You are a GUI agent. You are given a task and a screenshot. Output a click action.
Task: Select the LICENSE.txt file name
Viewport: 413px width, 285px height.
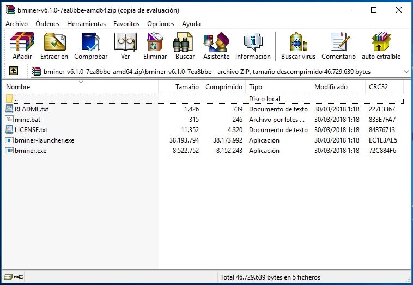click(31, 129)
